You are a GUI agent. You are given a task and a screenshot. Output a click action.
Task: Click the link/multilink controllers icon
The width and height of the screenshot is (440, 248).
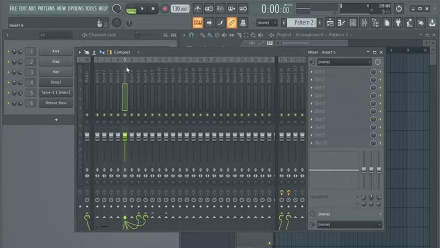[232, 23]
